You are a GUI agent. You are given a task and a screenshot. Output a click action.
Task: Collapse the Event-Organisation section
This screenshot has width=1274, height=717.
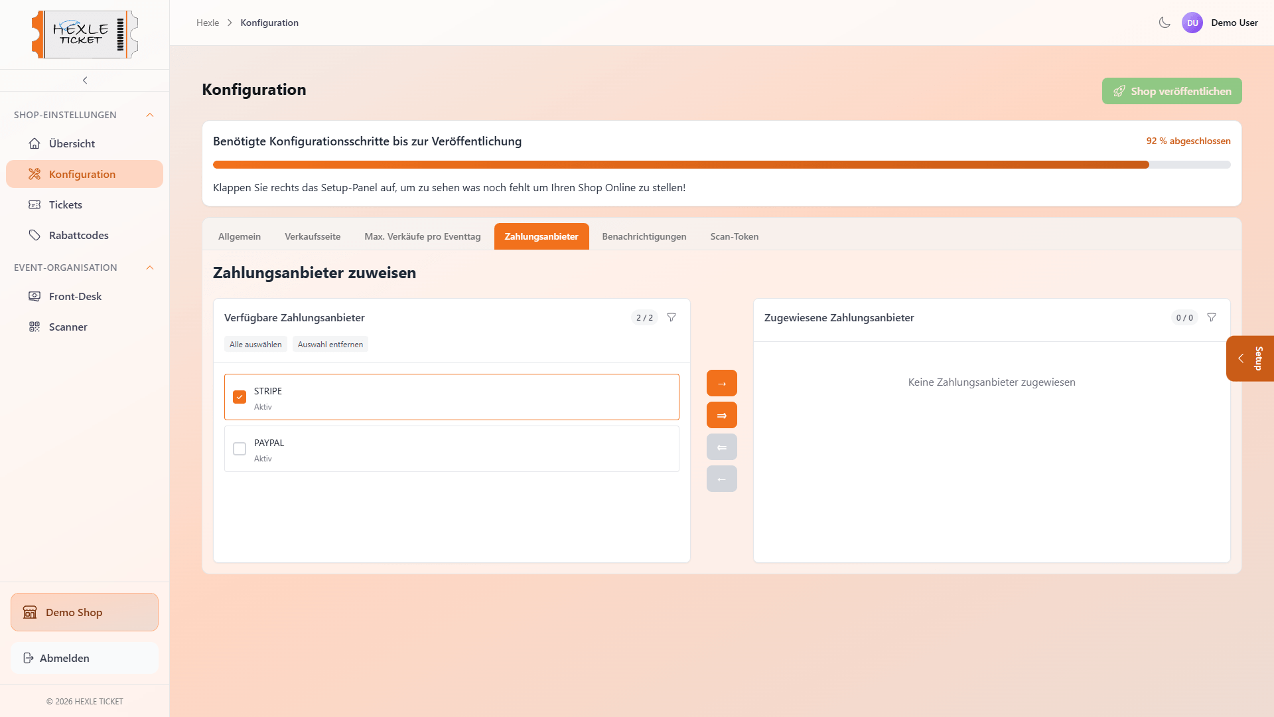tap(150, 268)
